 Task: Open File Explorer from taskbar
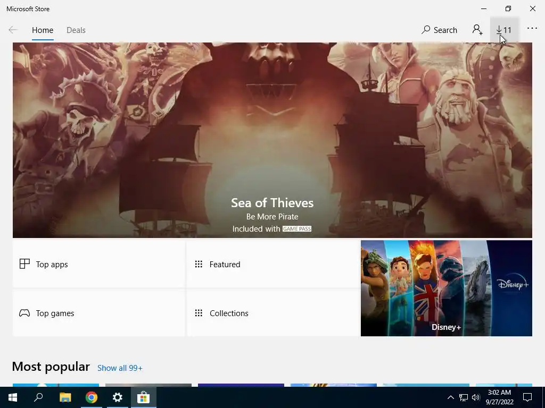pos(65,397)
